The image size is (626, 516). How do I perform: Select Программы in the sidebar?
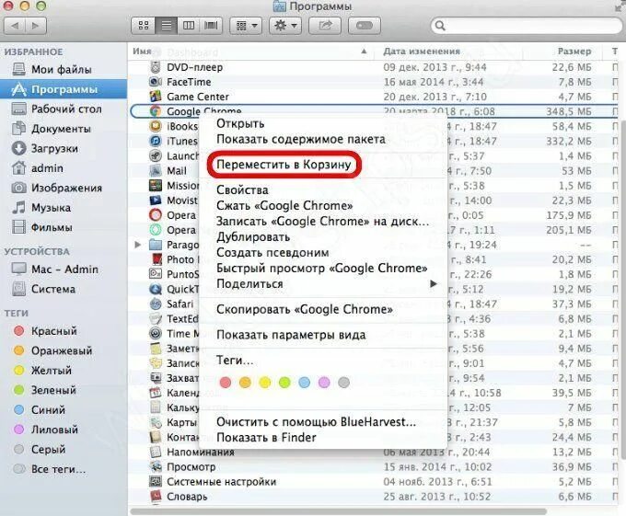coord(64,89)
